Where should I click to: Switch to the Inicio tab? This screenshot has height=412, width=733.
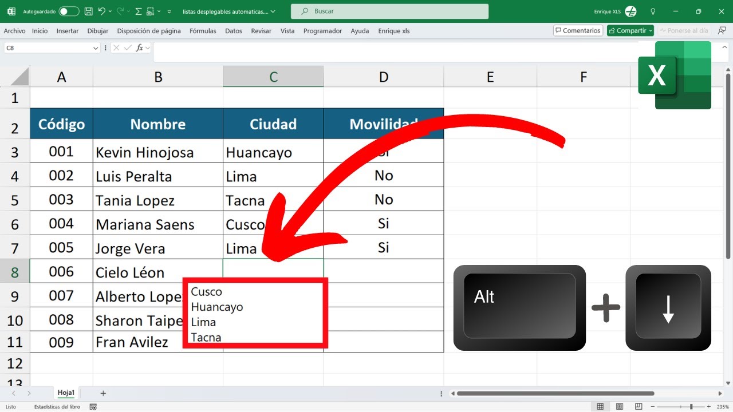tap(40, 31)
